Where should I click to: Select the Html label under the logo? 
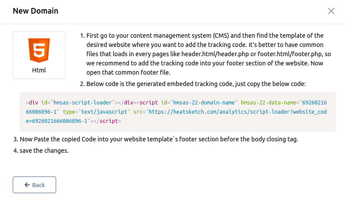39,70
